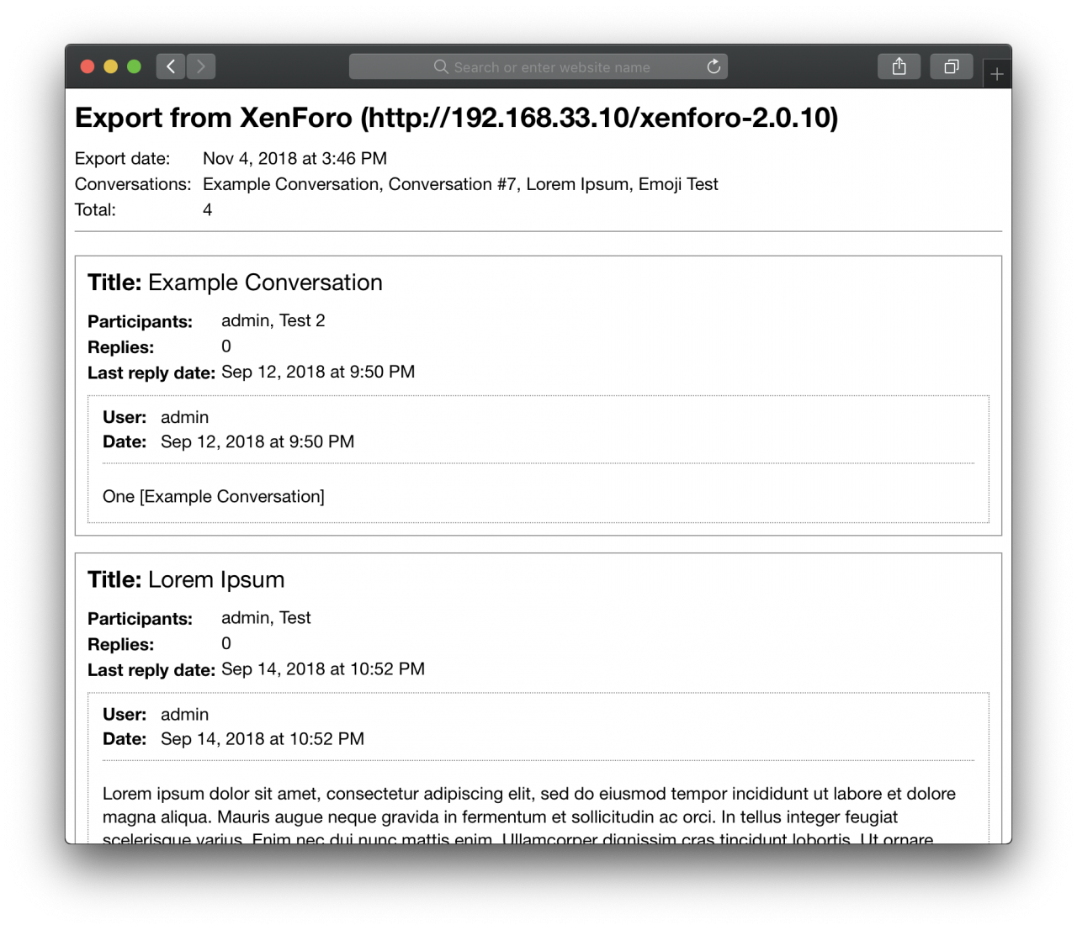Click the forward arrow navigation button
The image size is (1077, 930).
pyautogui.click(x=201, y=66)
